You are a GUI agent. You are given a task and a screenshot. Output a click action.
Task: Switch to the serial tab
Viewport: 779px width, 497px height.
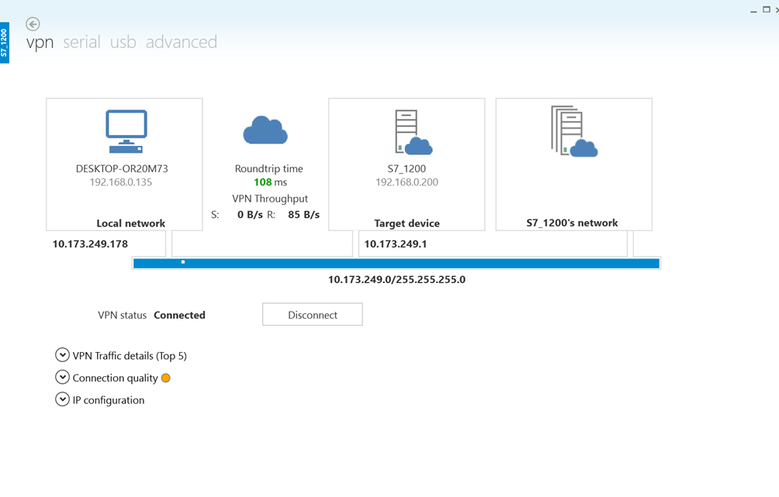81,42
